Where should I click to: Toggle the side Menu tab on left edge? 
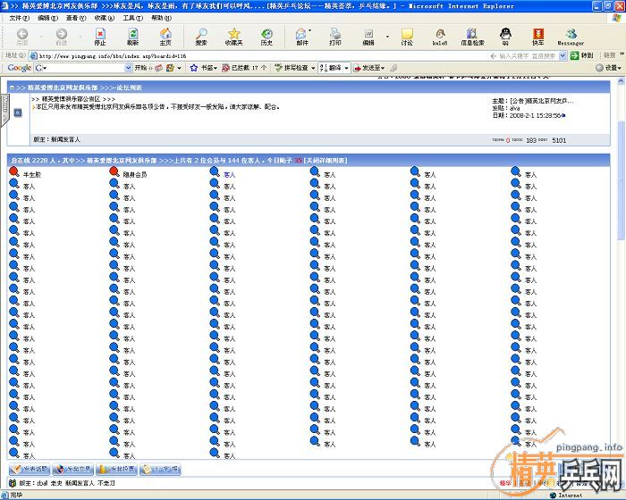click(x=4, y=109)
